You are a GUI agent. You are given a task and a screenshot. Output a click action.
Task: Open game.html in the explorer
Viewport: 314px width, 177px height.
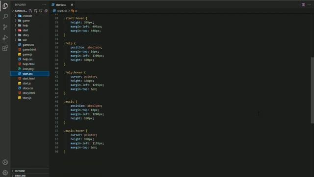[x=30, y=49]
